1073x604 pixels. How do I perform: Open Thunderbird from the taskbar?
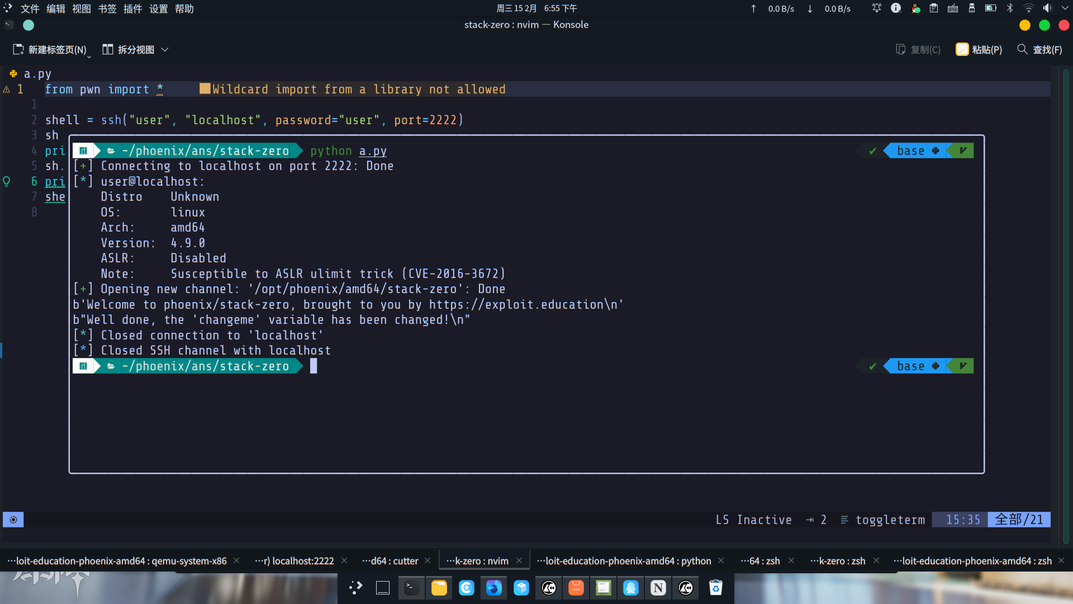493,588
